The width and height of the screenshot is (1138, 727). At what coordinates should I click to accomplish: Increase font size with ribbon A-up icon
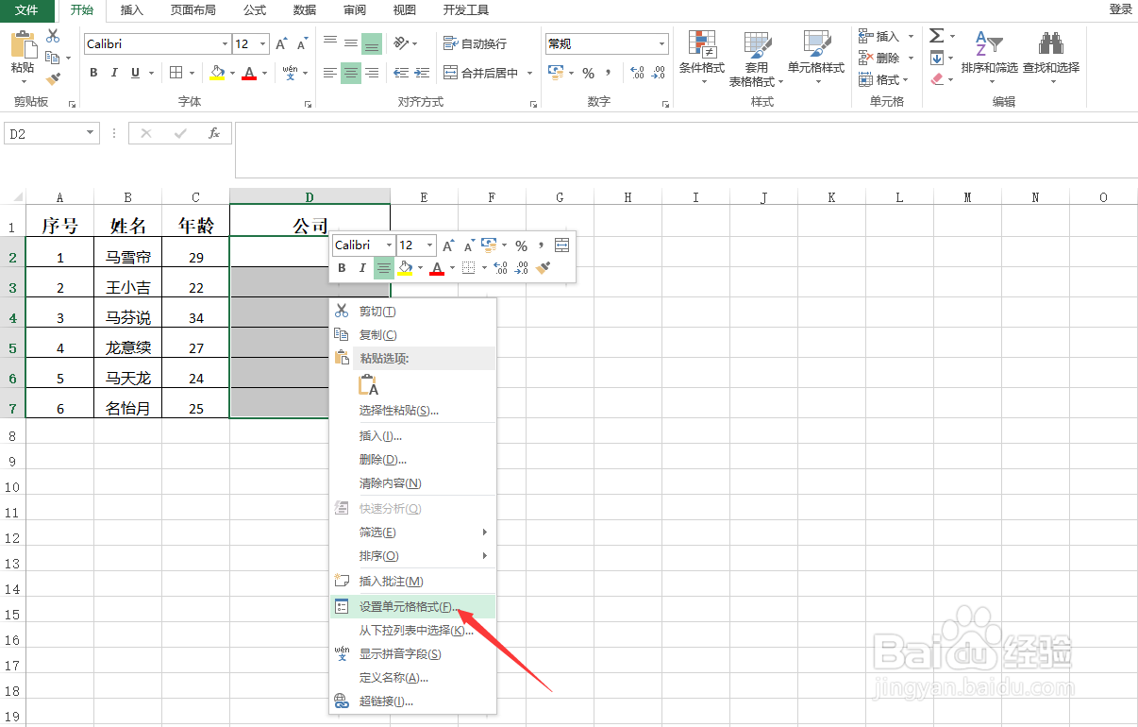point(281,44)
